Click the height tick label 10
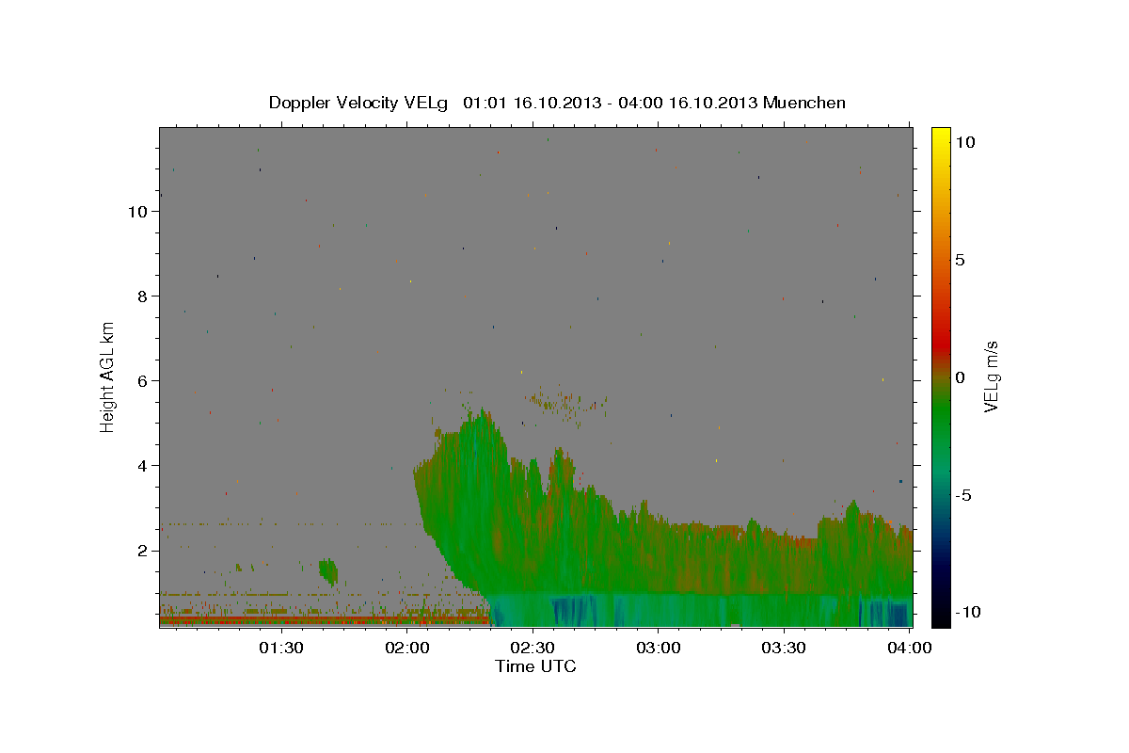 pyautogui.click(x=138, y=212)
